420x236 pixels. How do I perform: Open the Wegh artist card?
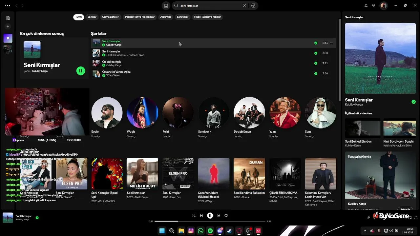point(142,117)
